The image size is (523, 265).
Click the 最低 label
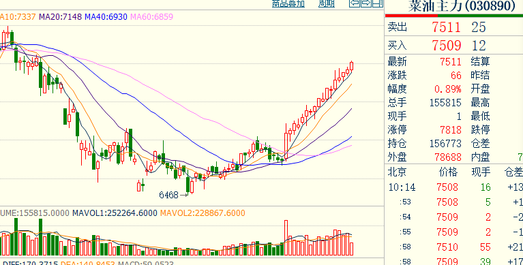pyautogui.click(x=480, y=116)
